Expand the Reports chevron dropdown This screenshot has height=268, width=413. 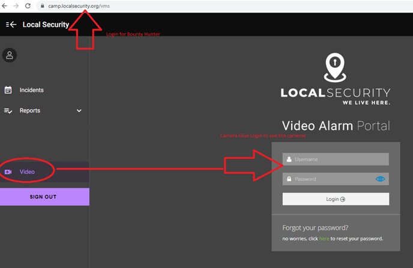79,111
